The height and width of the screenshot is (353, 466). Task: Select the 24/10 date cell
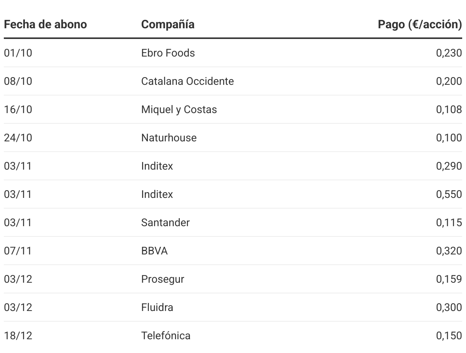[x=18, y=138]
